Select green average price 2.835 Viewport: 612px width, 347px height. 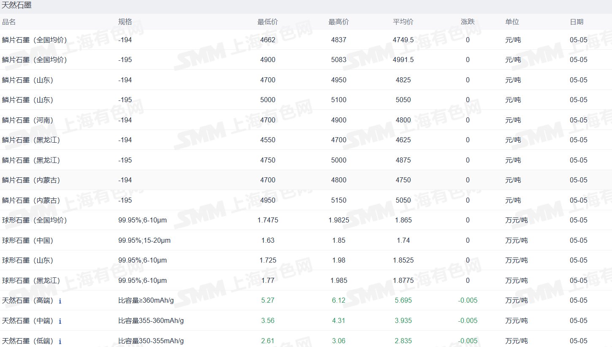403,341
